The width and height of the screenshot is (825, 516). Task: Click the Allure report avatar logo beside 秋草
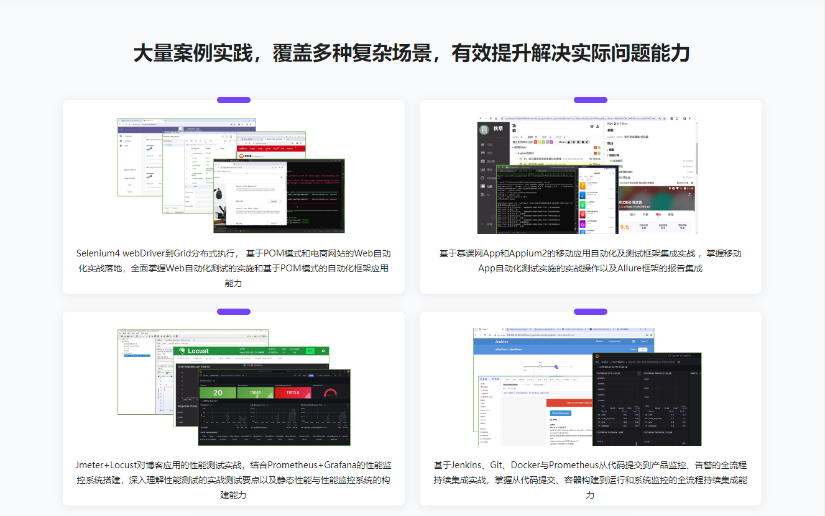click(484, 129)
